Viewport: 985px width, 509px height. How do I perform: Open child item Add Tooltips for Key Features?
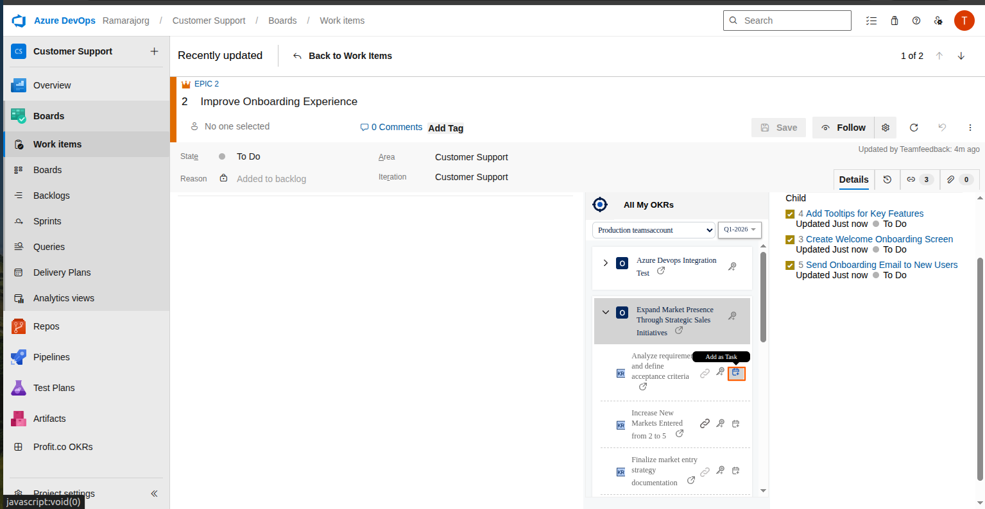(865, 213)
